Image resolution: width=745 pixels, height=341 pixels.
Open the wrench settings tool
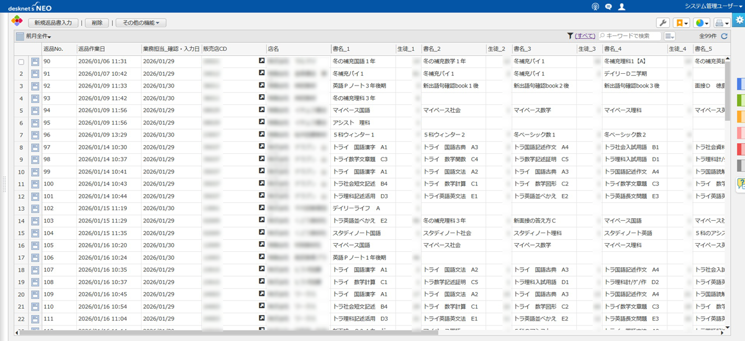(x=662, y=23)
